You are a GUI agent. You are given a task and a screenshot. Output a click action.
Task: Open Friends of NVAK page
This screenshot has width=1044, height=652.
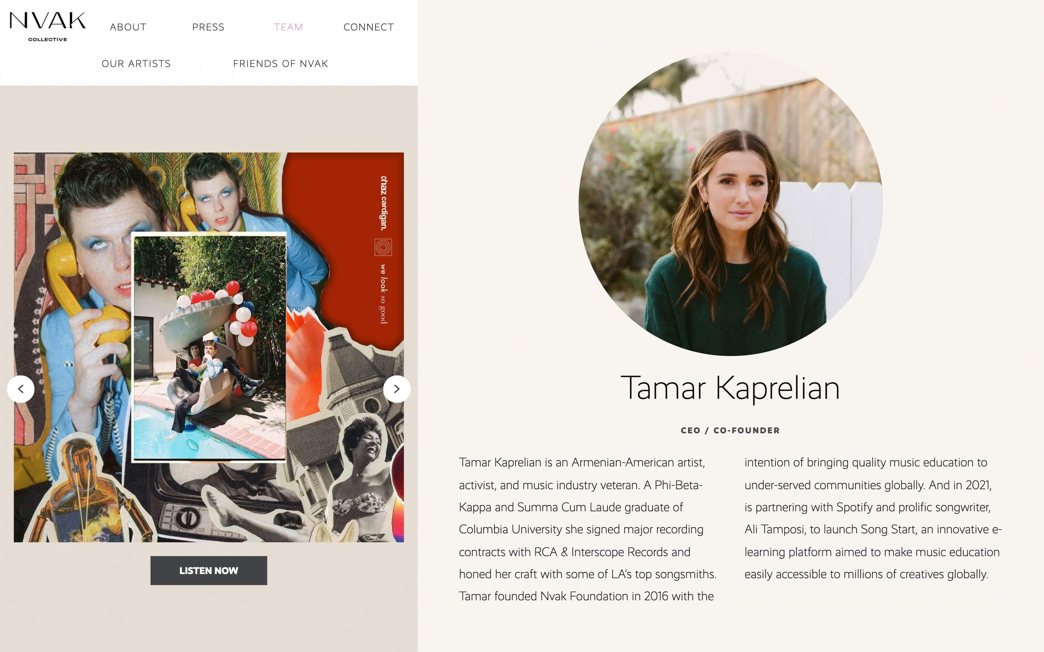point(281,64)
